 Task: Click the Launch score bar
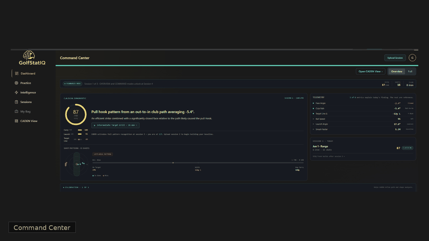(80, 134)
